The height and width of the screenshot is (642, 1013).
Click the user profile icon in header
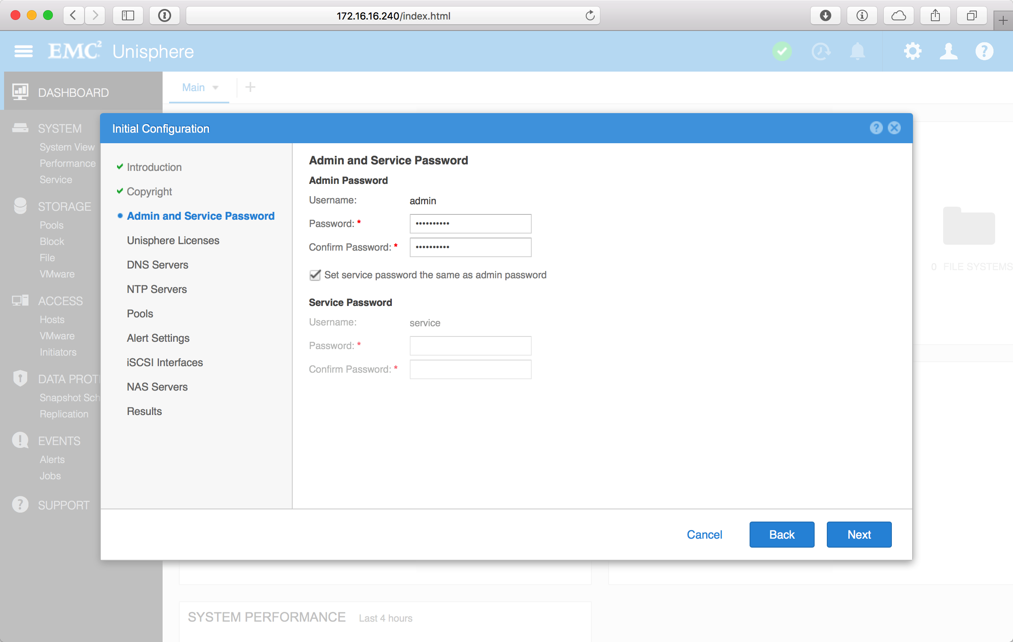coord(948,51)
